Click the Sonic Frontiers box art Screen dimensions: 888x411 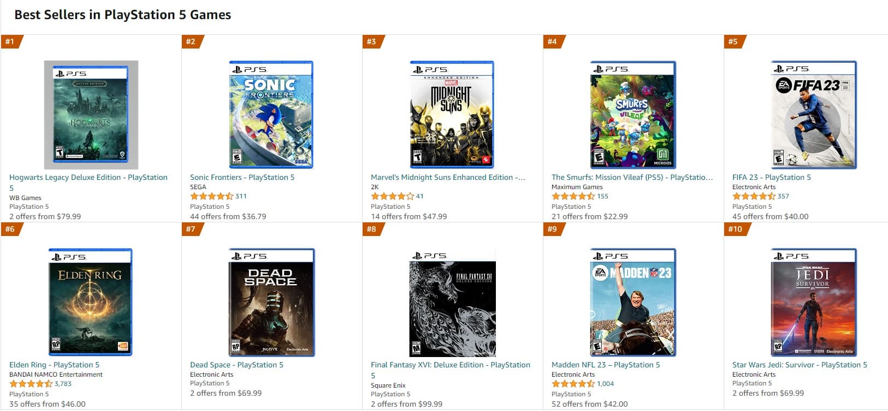[271, 114]
